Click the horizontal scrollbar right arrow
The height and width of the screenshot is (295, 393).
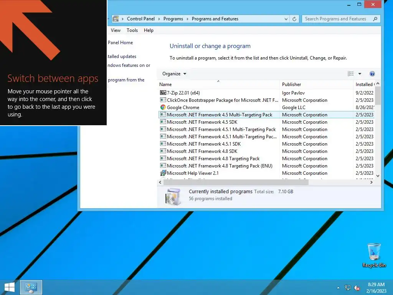tap(372, 182)
